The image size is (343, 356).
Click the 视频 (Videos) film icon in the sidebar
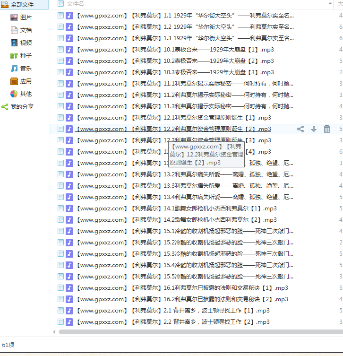pos(14,43)
